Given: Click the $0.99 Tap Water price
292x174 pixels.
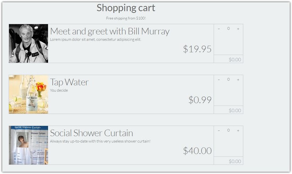Looking at the screenshot, I should (x=200, y=100).
